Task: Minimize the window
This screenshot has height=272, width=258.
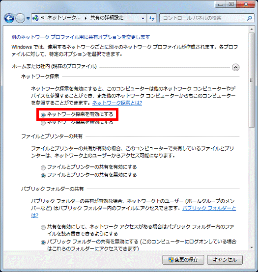Action: (x=220, y=4)
